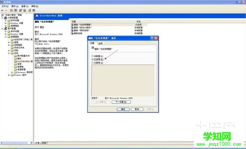Select the 用户配置 user icon

click(5, 29)
